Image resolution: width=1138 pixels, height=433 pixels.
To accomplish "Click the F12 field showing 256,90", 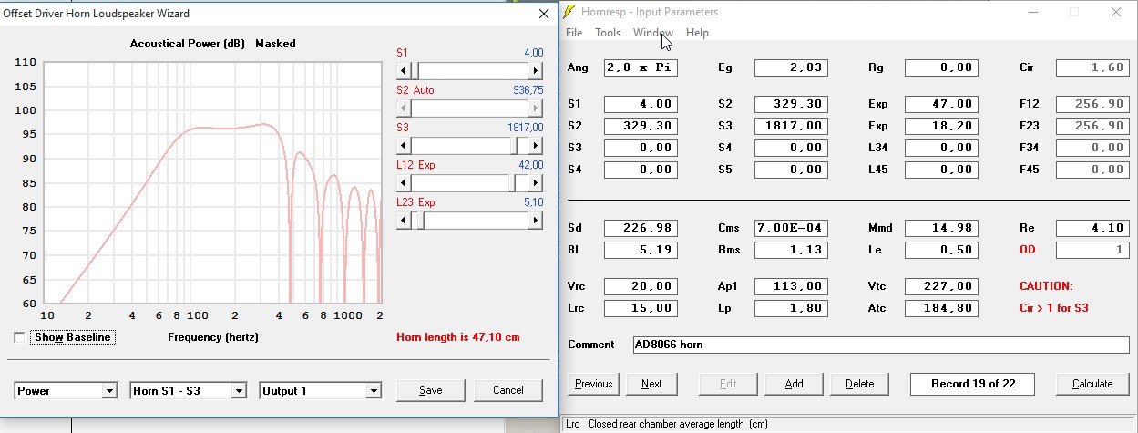I will (x=1092, y=104).
